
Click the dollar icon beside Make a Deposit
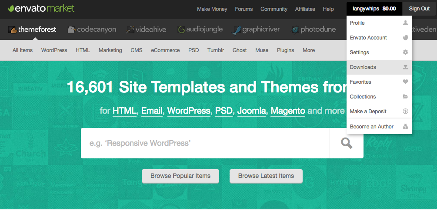click(406, 111)
